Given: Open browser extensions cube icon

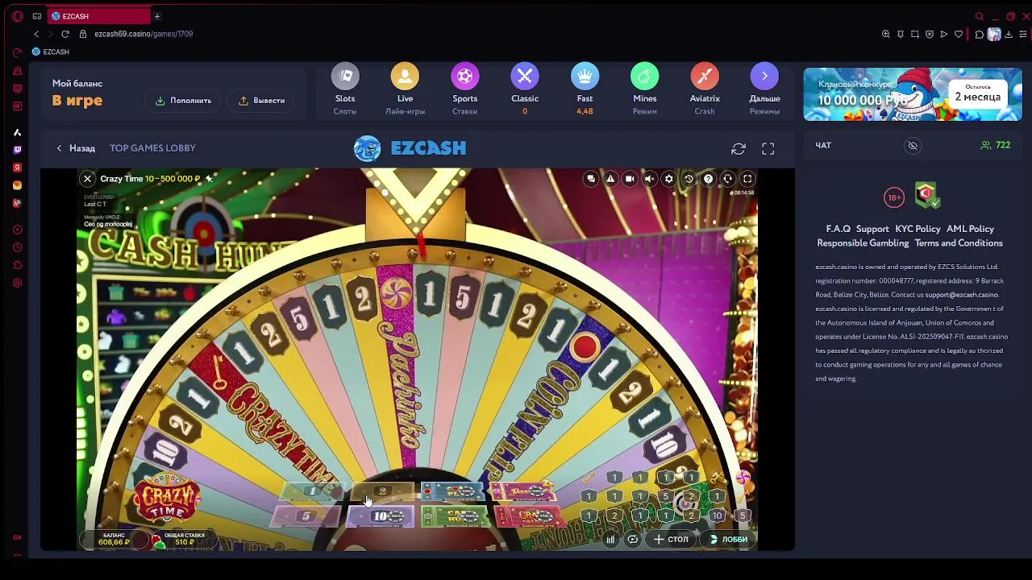Looking at the screenshot, I should pos(980,34).
